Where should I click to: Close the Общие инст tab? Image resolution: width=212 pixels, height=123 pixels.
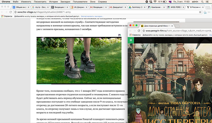(29, 7)
